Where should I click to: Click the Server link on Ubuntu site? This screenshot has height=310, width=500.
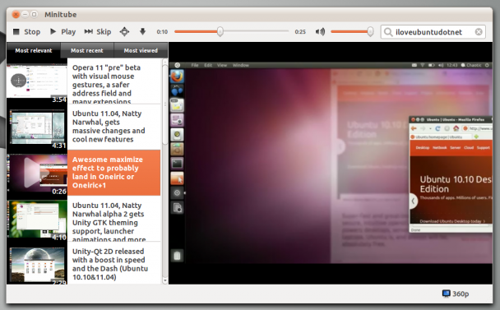[x=455, y=148]
